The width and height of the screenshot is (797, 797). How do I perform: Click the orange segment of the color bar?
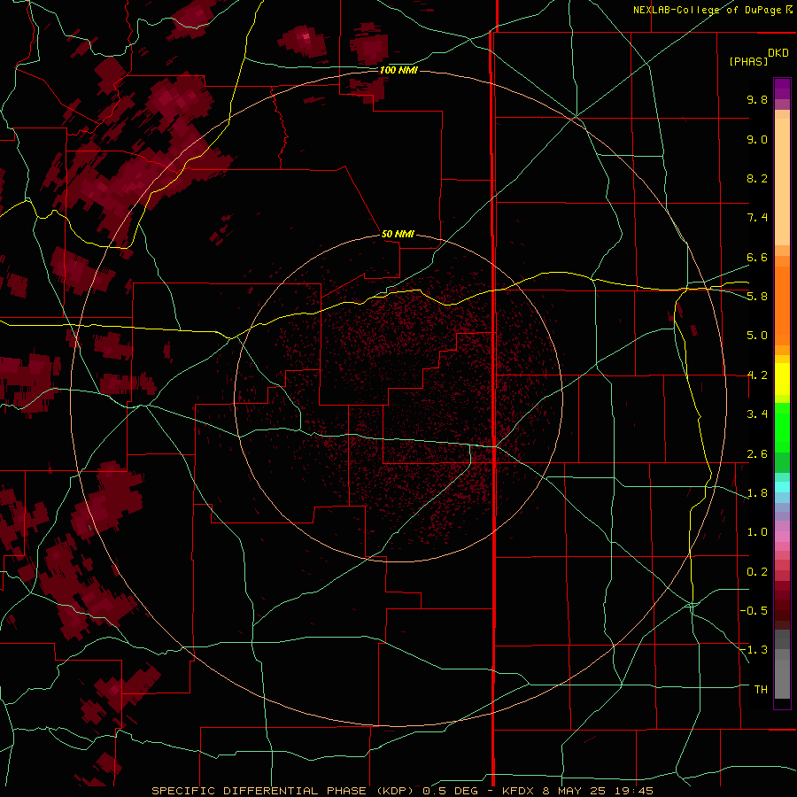[782, 305]
